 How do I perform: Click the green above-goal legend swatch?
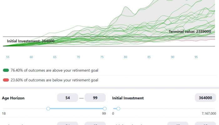[x=6, y=71]
